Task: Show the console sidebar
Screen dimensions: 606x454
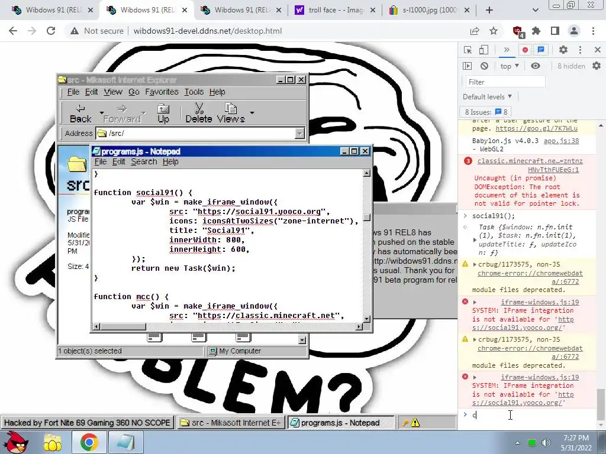Action: pyautogui.click(x=468, y=66)
